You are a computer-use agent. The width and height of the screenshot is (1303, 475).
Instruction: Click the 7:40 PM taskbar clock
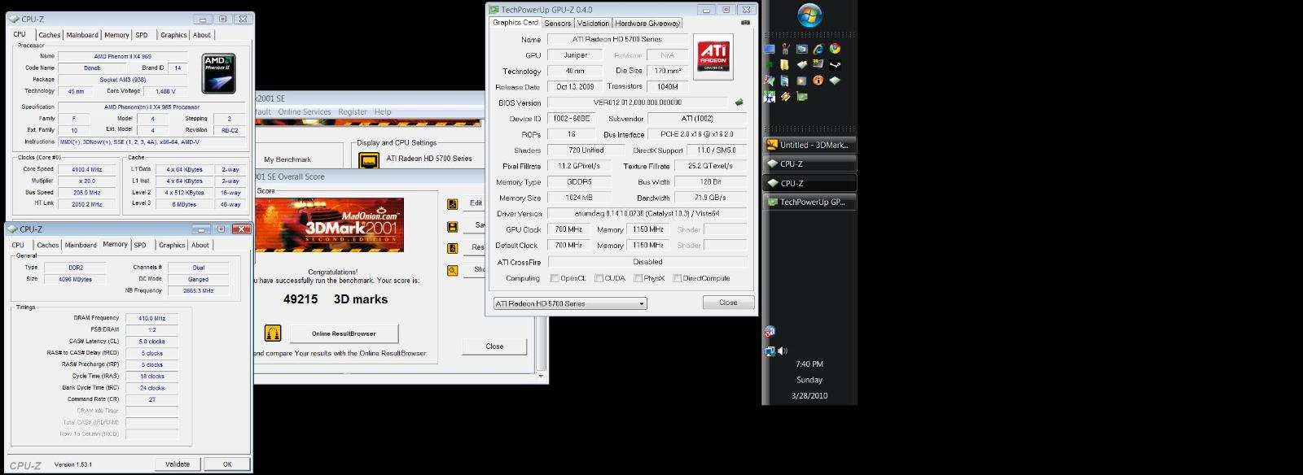(x=809, y=364)
